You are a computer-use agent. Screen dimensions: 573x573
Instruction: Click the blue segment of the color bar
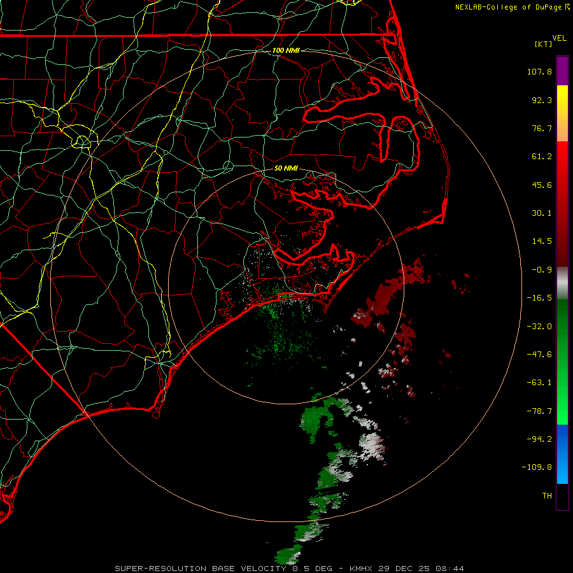(562, 454)
